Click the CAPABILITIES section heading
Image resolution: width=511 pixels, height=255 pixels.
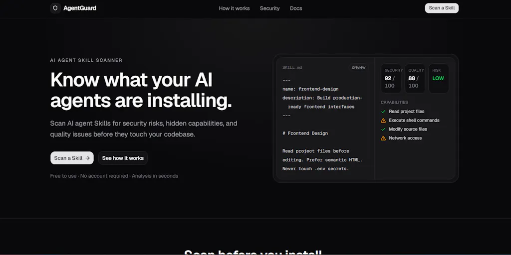(x=394, y=103)
